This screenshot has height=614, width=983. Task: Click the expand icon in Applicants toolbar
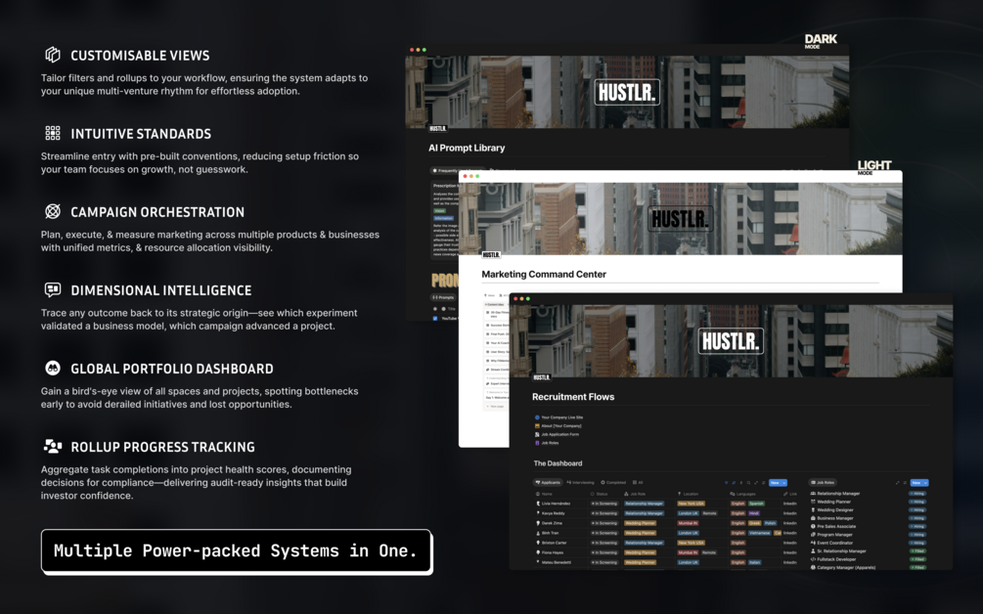tap(756, 482)
